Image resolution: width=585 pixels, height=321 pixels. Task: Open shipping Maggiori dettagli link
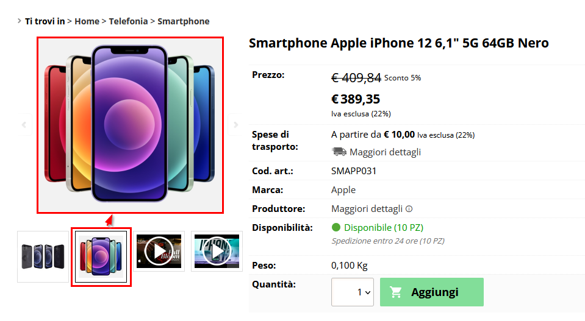coord(385,152)
